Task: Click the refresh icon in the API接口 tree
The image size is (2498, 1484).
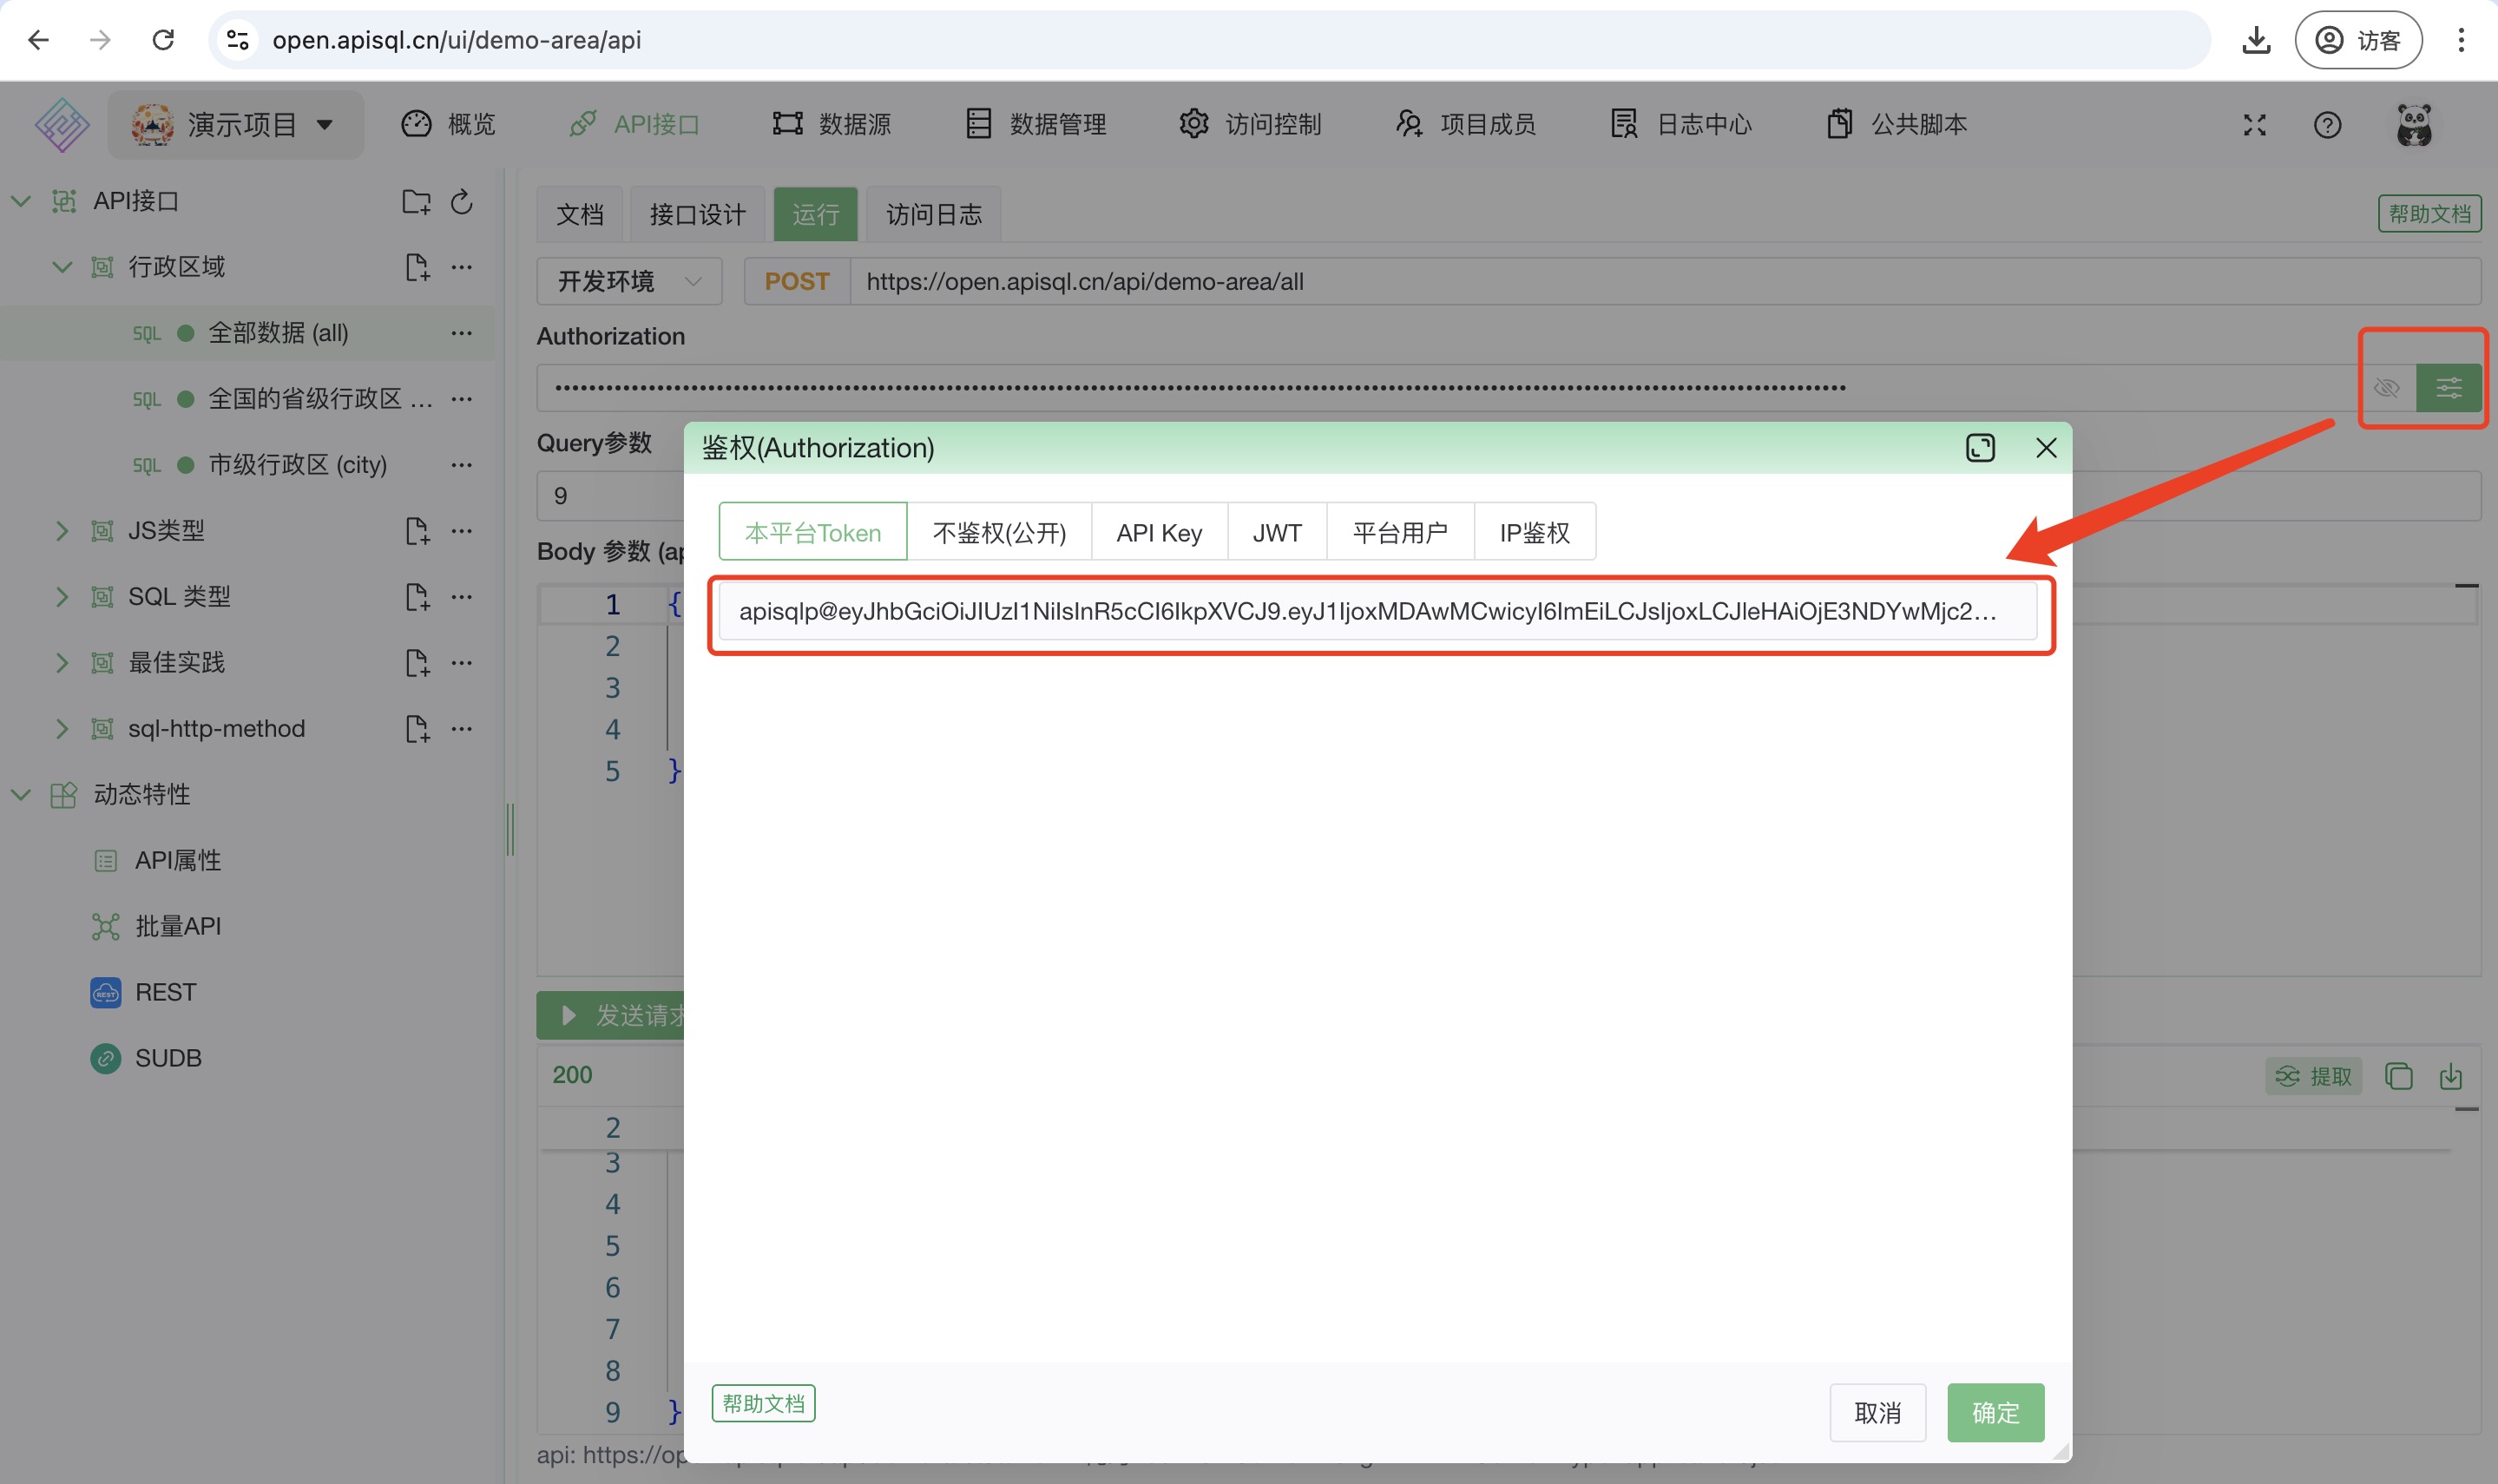Action: pyautogui.click(x=461, y=202)
